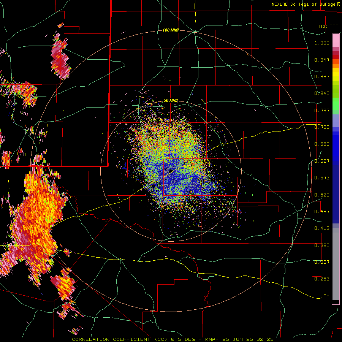Click the NEXLAB-College of DuPage credit text

303,4
